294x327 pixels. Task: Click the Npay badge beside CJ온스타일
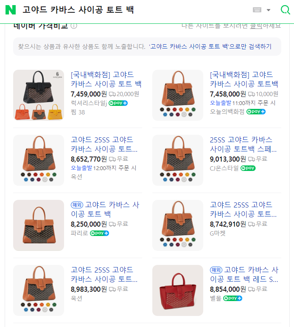click(x=248, y=168)
